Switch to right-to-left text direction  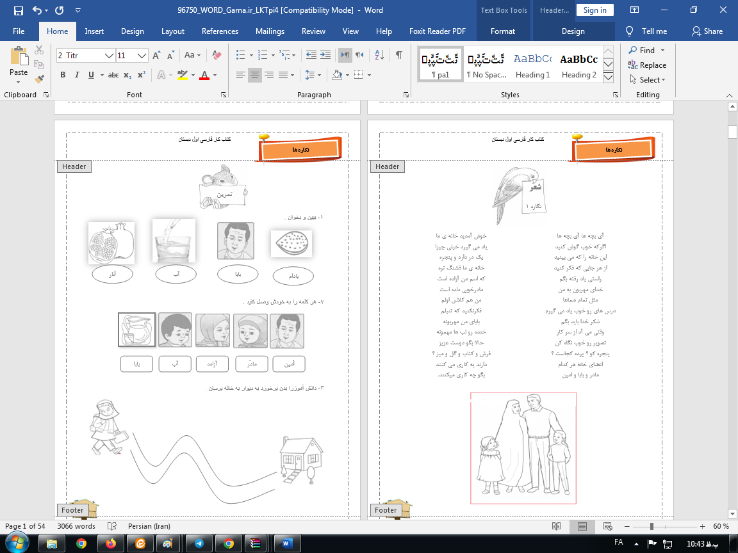[359, 55]
